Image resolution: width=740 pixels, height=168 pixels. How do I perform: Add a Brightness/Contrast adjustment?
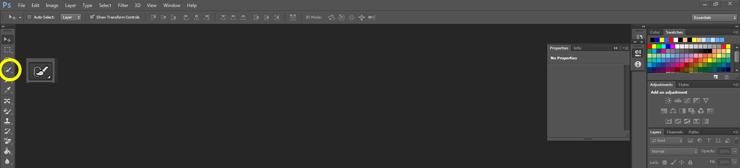coord(668,101)
